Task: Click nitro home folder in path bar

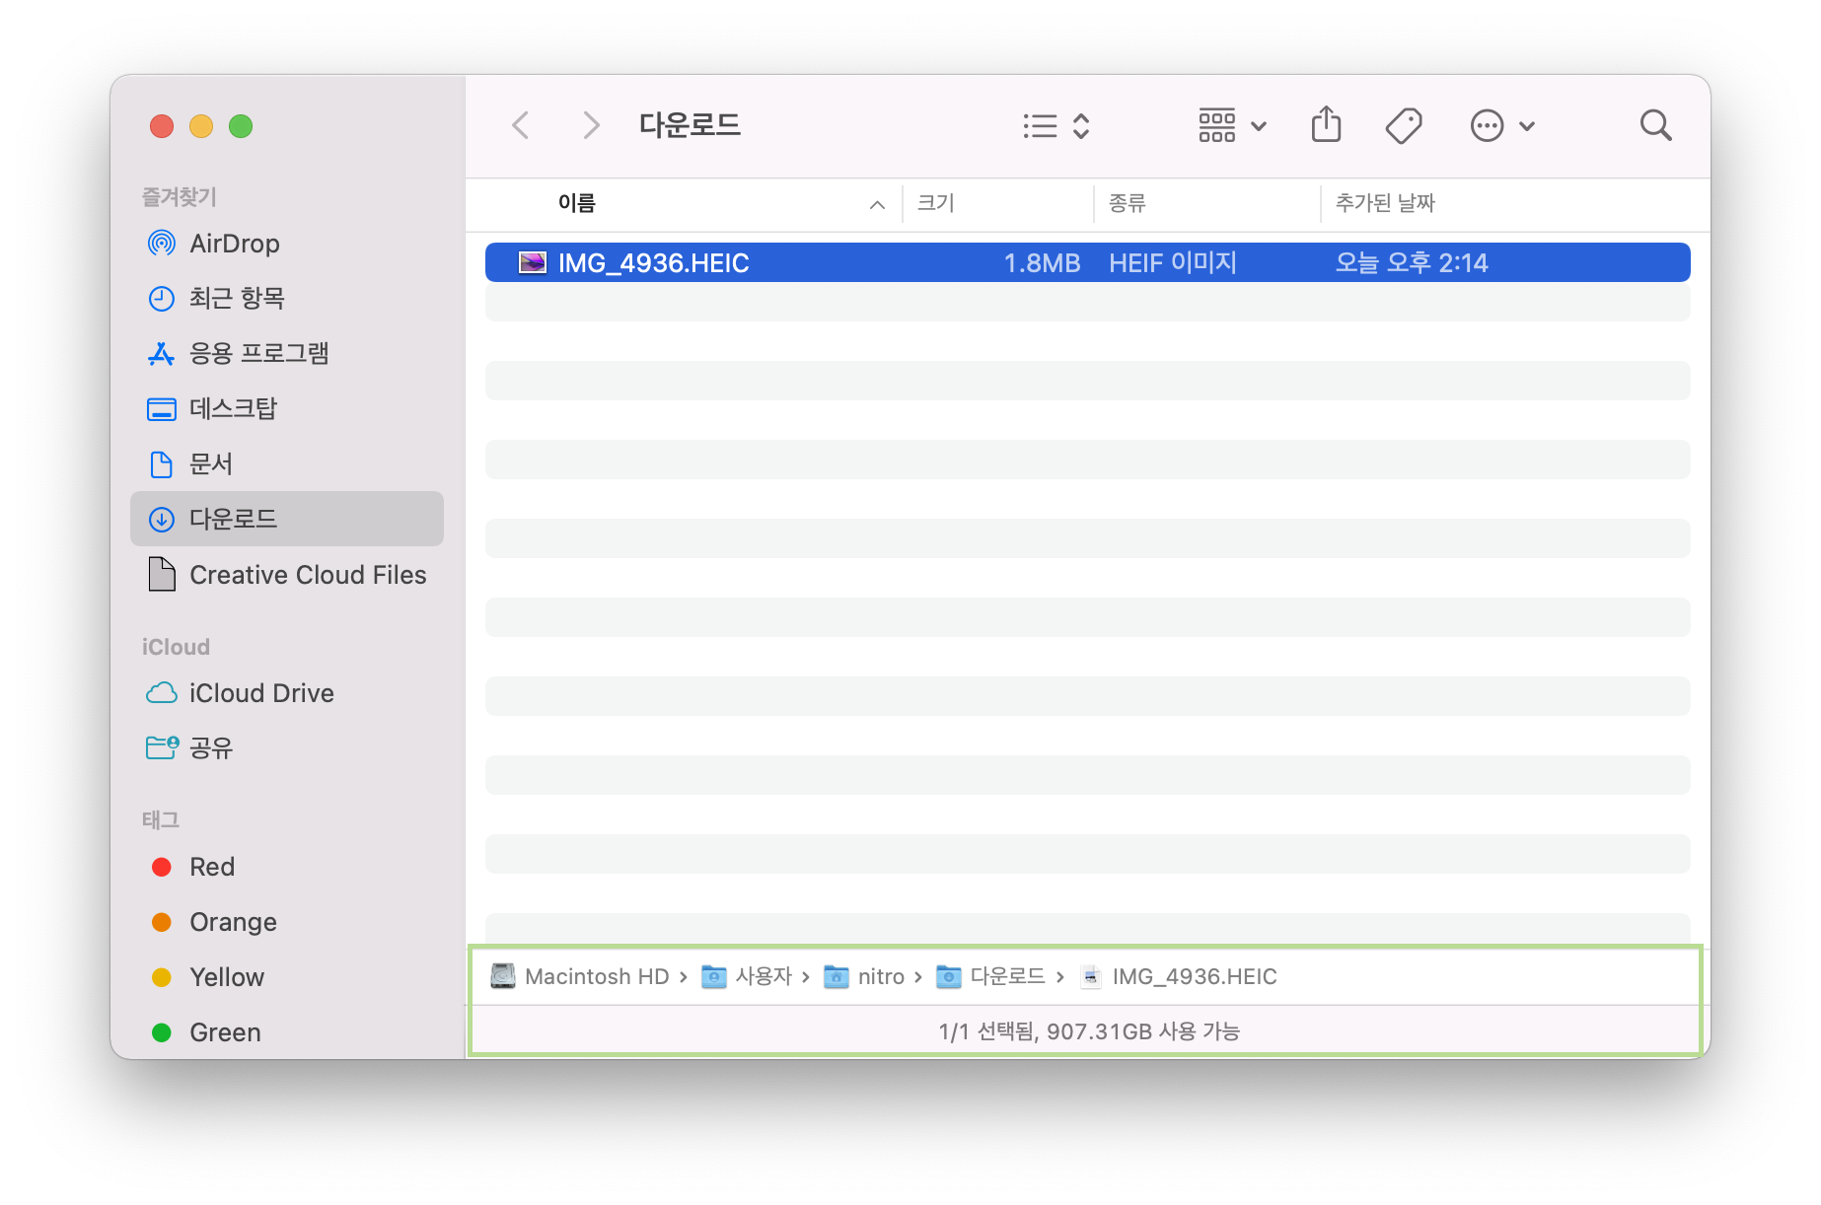Action: [864, 976]
